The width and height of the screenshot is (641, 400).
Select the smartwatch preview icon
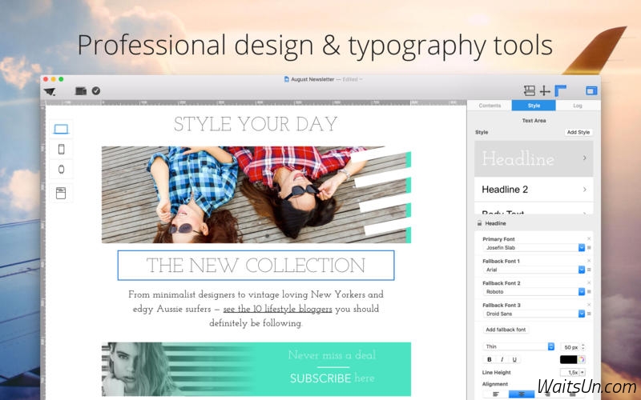coord(62,169)
